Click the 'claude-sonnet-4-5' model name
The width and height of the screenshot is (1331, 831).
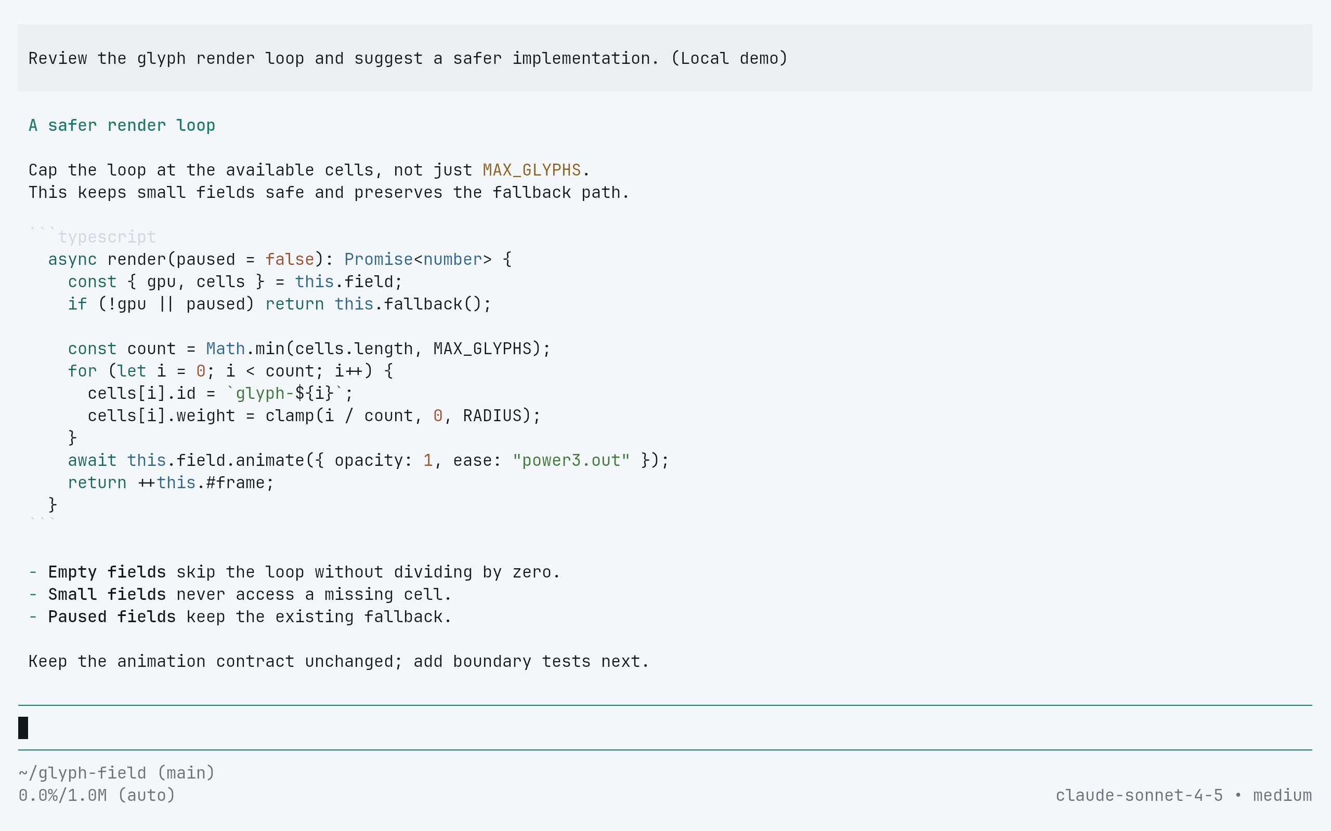point(1139,795)
